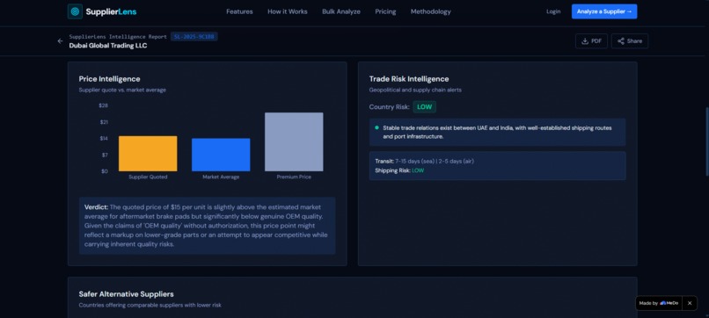Click Analyze a Supplier button
709x318 pixels.
pos(604,11)
